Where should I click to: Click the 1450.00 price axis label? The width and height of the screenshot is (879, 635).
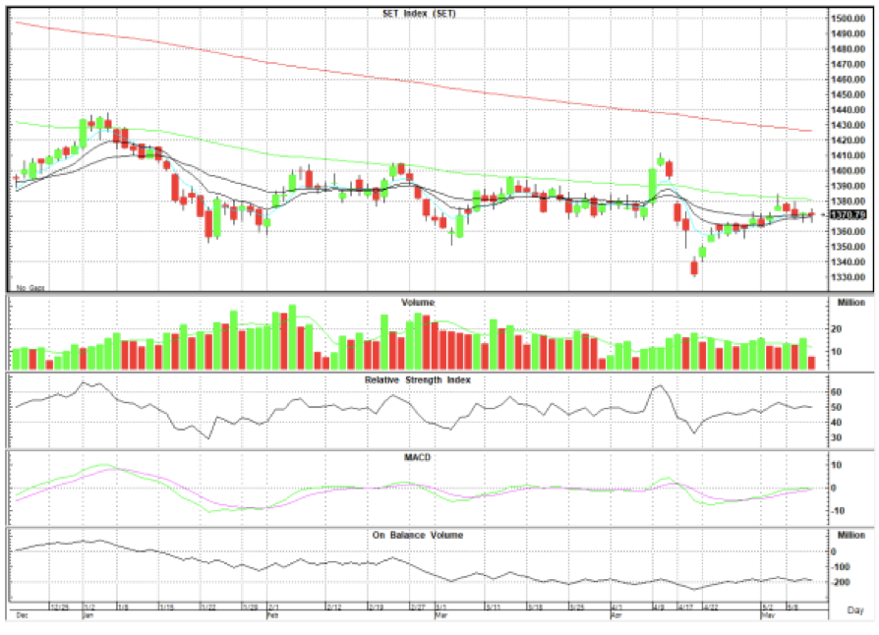[x=849, y=94]
